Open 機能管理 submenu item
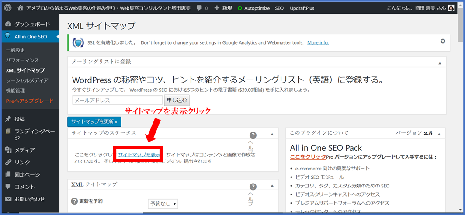The width and height of the screenshot is (465, 215). coord(15,90)
